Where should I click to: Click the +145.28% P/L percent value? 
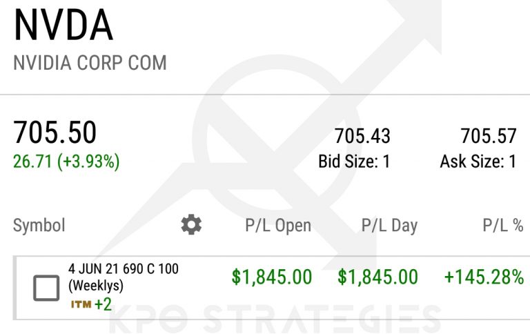(484, 277)
